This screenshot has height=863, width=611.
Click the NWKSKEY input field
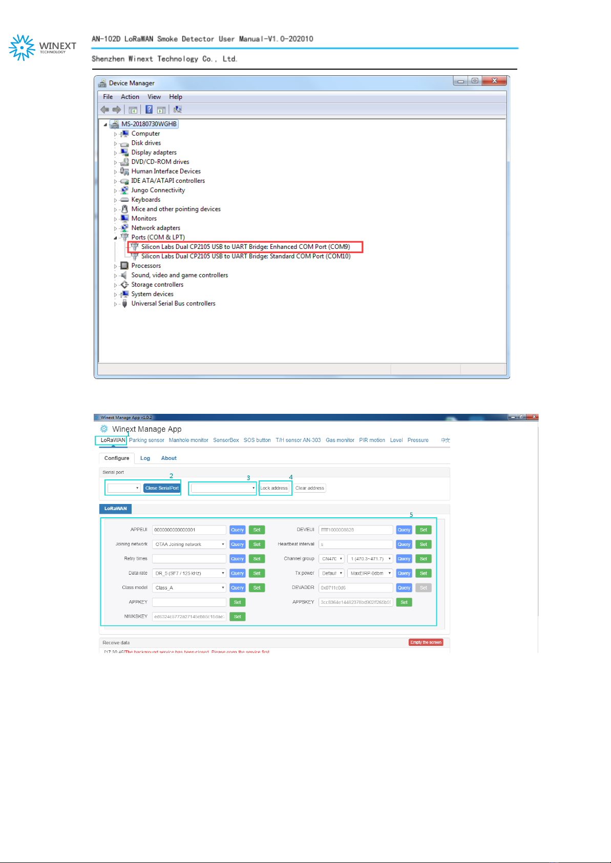click(x=189, y=617)
